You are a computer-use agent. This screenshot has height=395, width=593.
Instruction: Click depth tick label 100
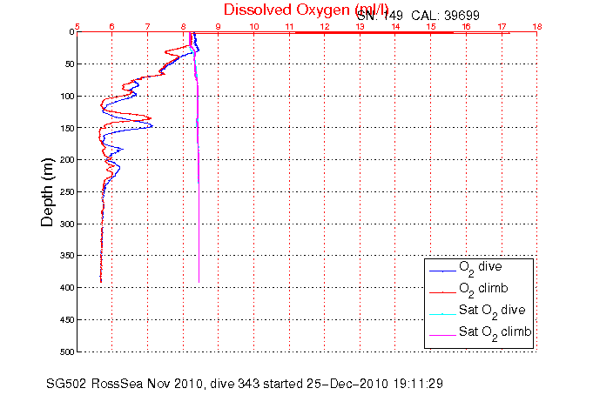pos(67,97)
